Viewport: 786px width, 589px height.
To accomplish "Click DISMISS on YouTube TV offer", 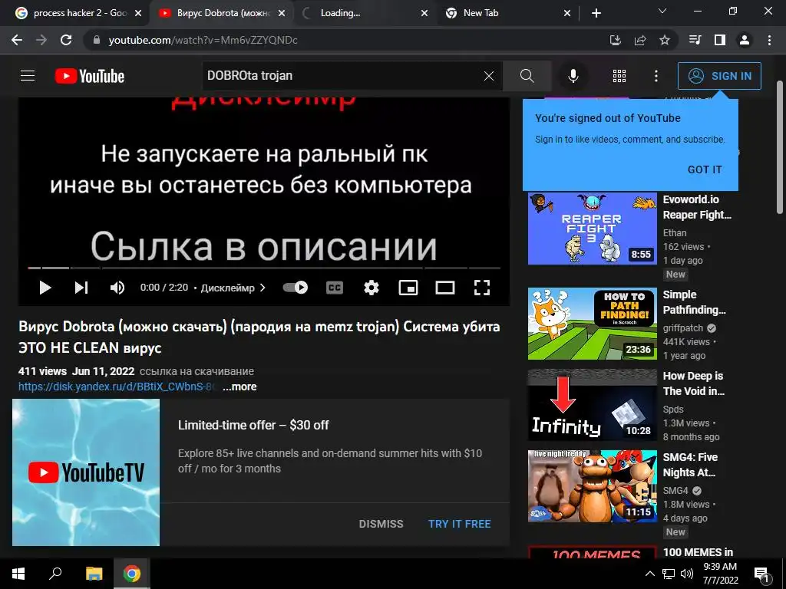I will 381,524.
